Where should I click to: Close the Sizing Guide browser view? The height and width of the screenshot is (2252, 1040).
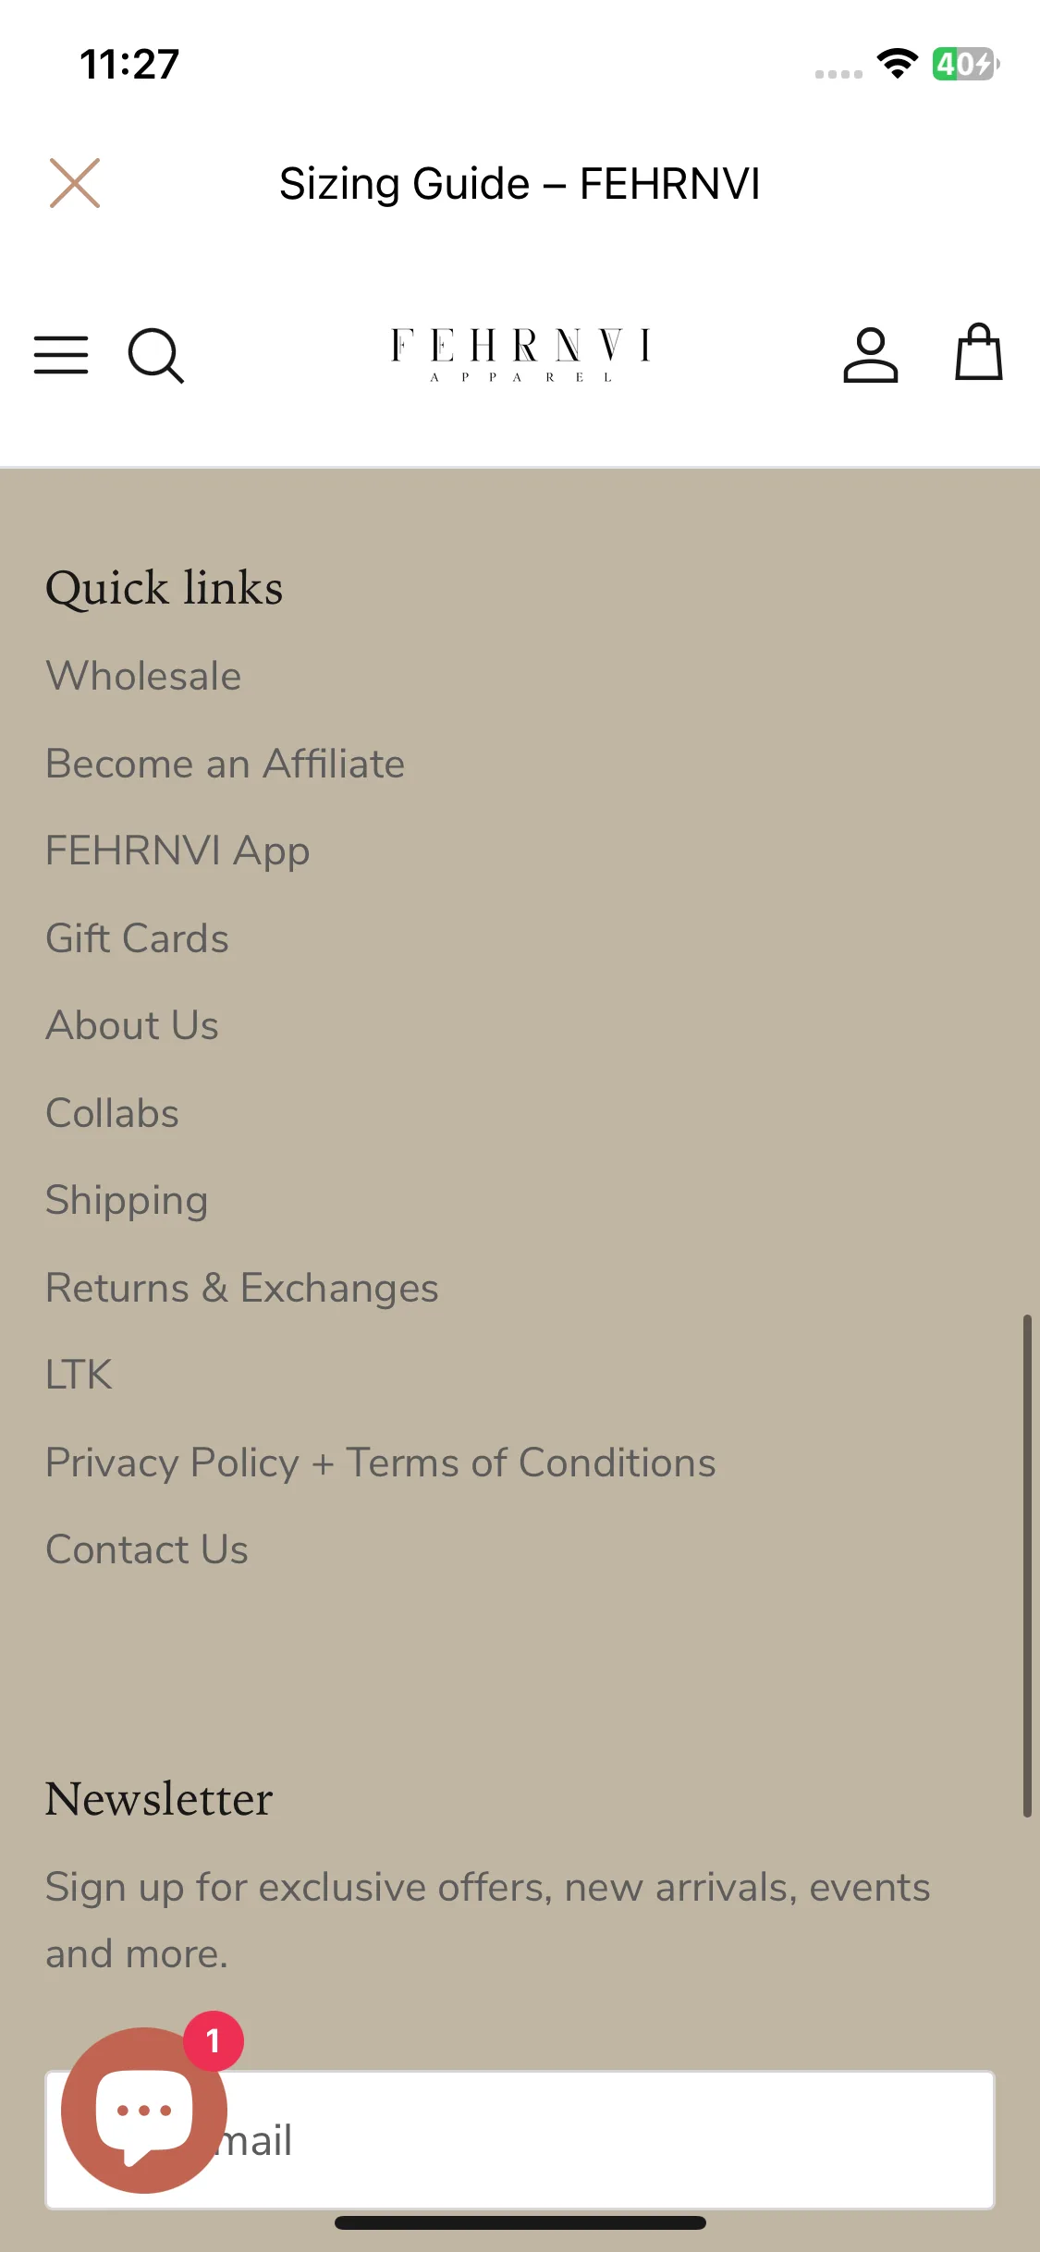click(75, 183)
